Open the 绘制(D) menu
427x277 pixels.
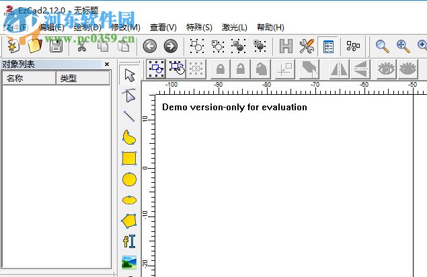[x=87, y=28]
